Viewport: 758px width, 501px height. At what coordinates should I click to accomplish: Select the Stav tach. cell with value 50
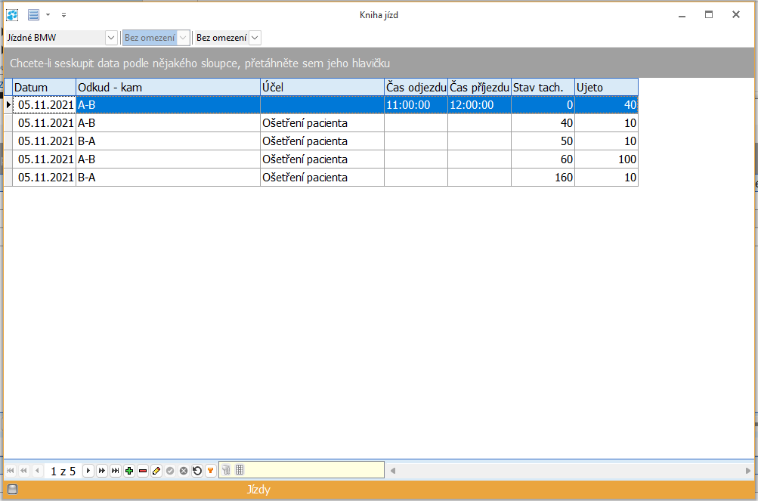coord(543,141)
